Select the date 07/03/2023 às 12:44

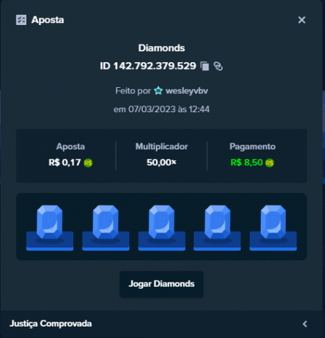(x=169, y=110)
